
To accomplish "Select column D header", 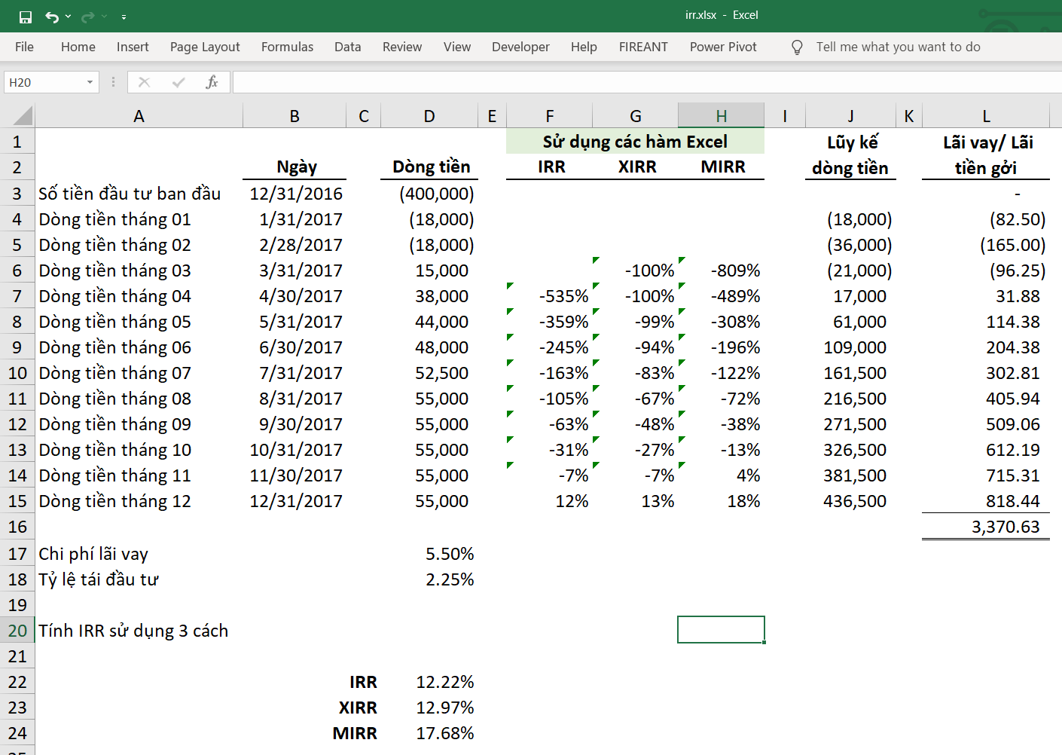I will [x=429, y=116].
